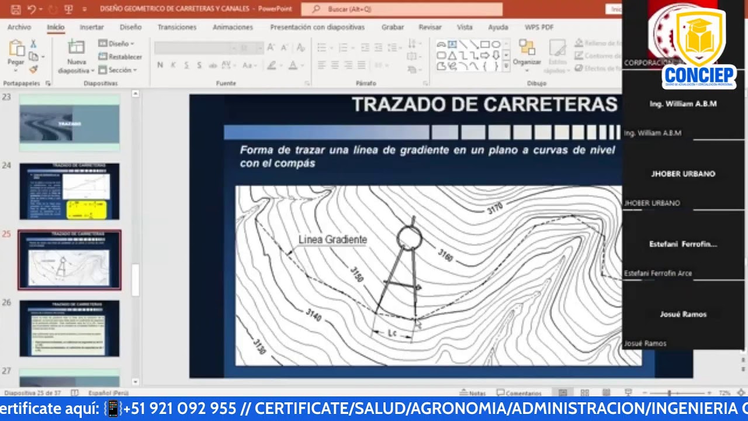Click the Save icon in the title bar
The height and width of the screenshot is (421, 748).
tap(16, 9)
